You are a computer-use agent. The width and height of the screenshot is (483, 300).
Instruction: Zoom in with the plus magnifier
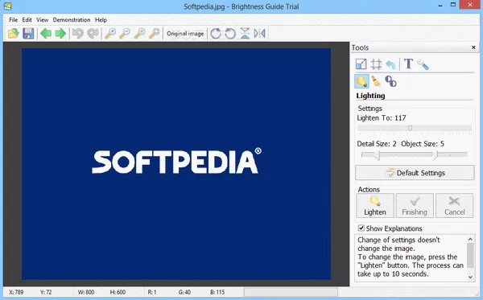point(110,33)
